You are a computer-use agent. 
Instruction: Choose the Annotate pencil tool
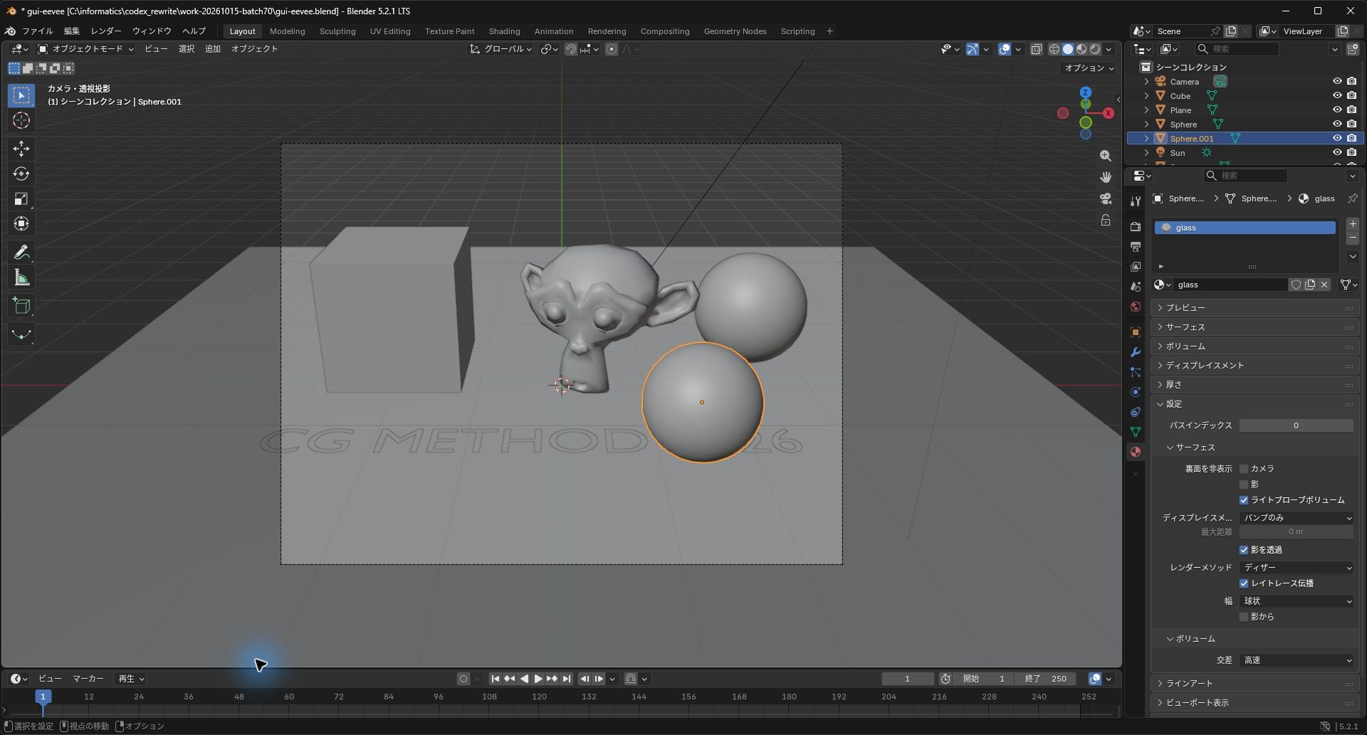[21, 253]
